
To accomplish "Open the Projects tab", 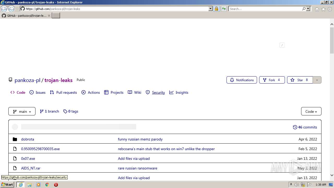I will pyautogui.click(x=114, y=92).
